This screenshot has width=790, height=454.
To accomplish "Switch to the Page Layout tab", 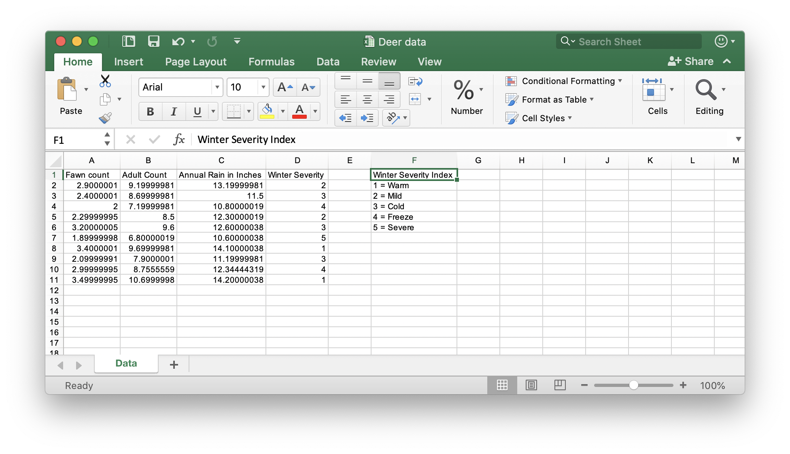I will (195, 62).
